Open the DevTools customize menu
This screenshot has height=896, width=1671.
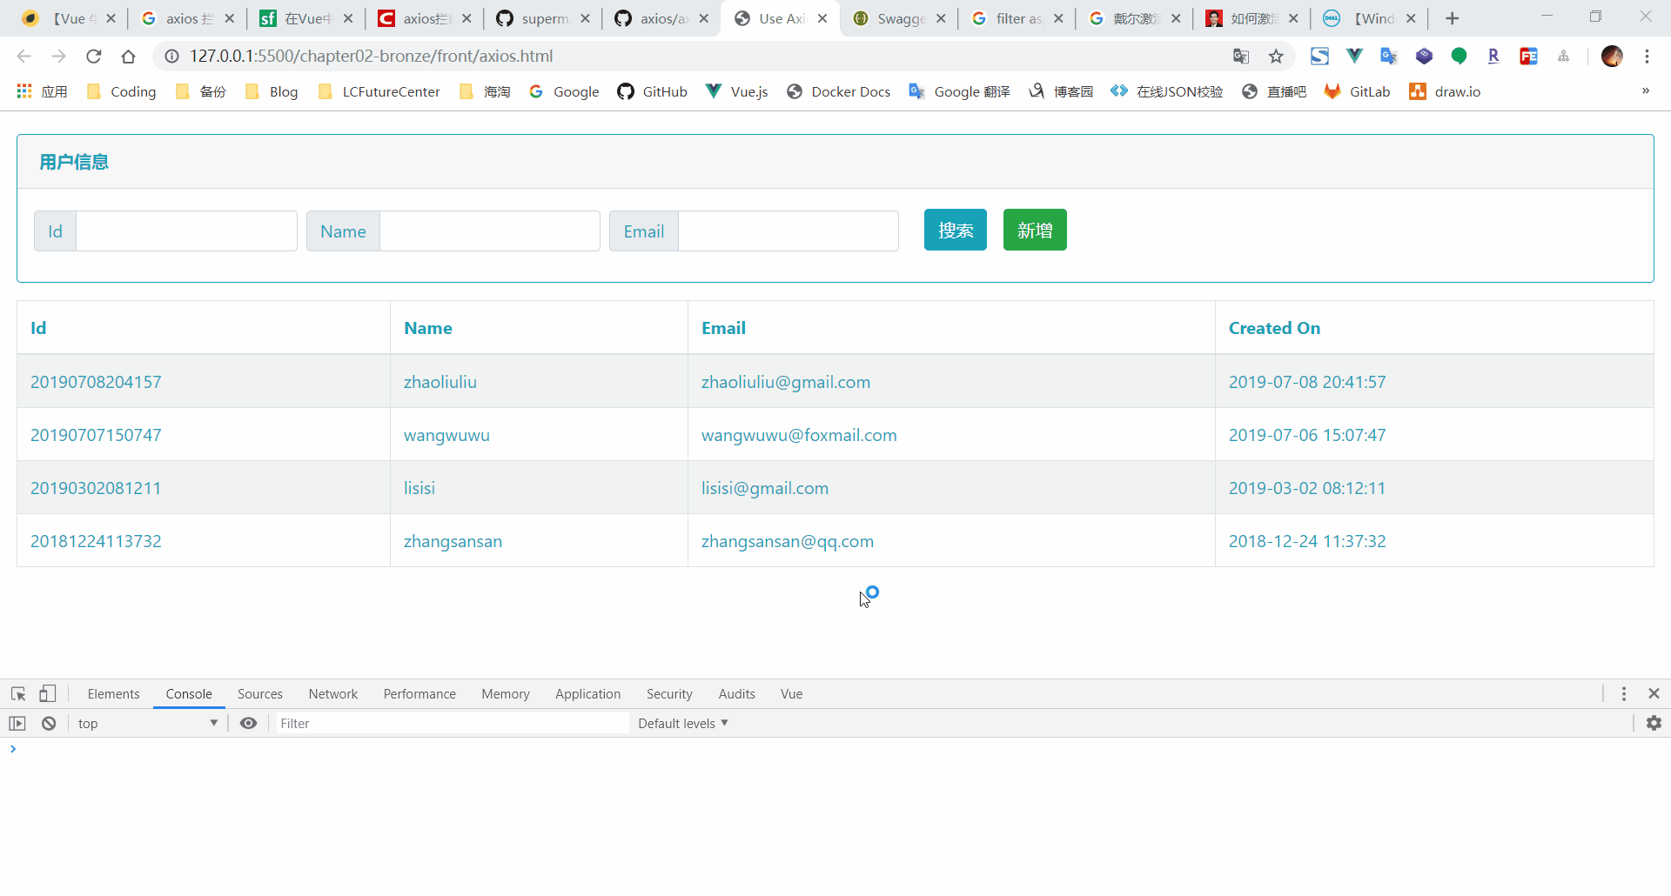click(1624, 693)
